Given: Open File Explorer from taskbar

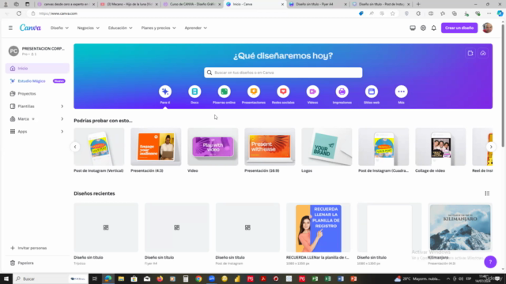Looking at the screenshot, I should click(x=121, y=278).
